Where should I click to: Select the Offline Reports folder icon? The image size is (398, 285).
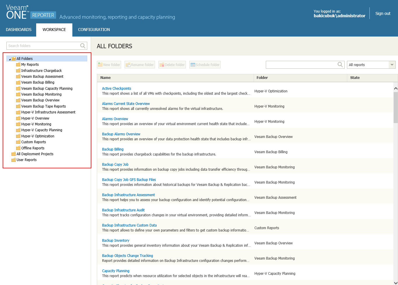coord(18,148)
